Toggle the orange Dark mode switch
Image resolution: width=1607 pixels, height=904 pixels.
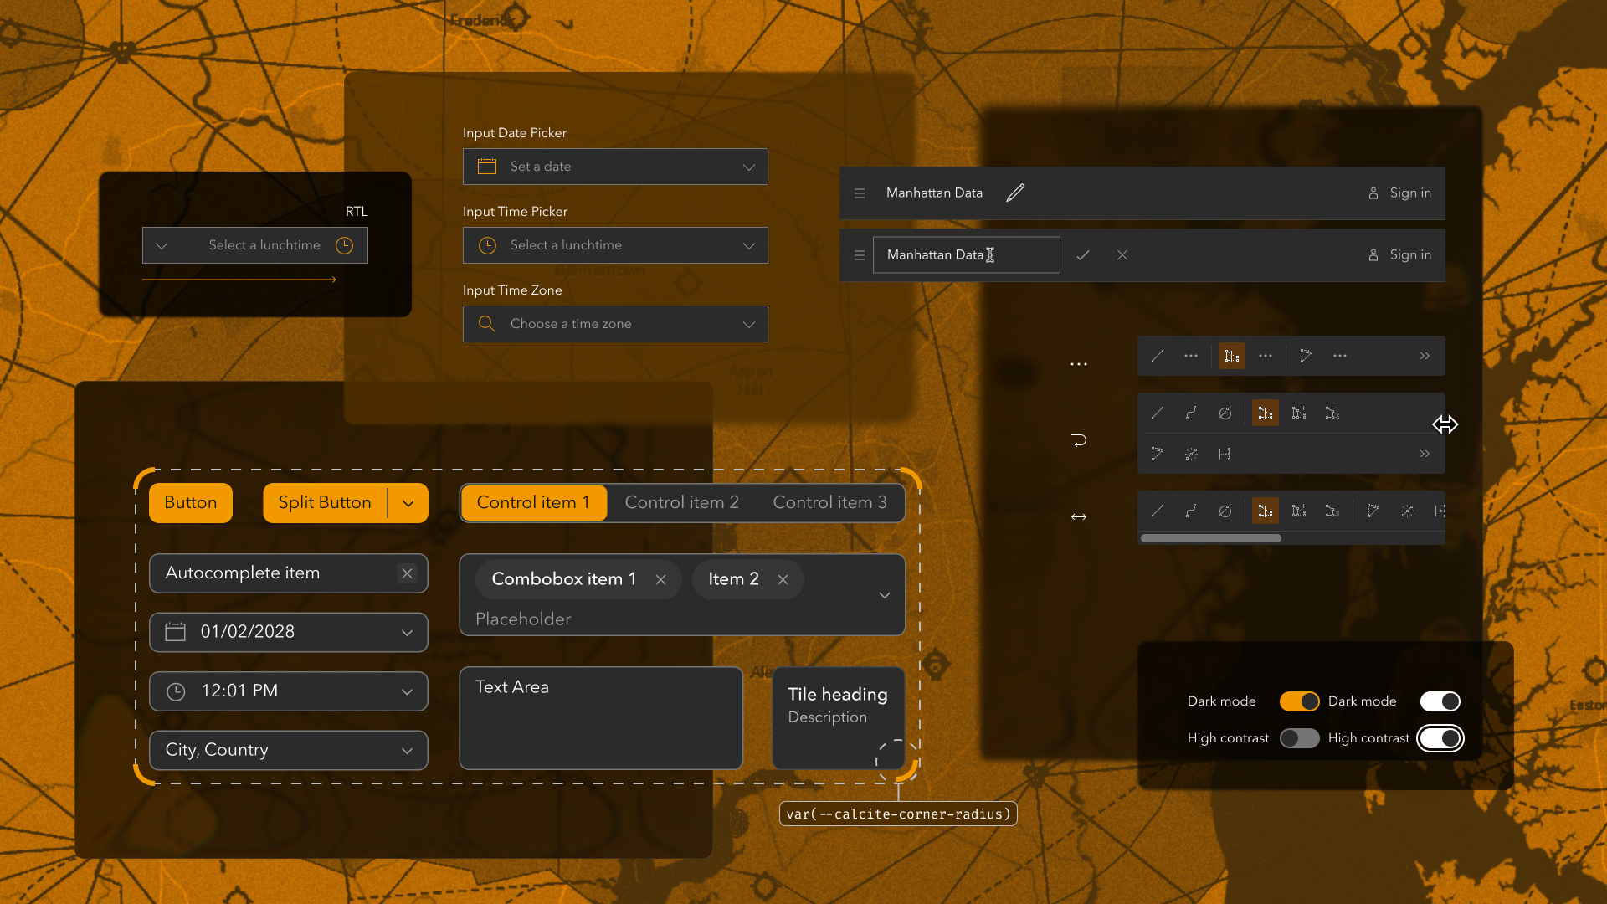tap(1300, 701)
